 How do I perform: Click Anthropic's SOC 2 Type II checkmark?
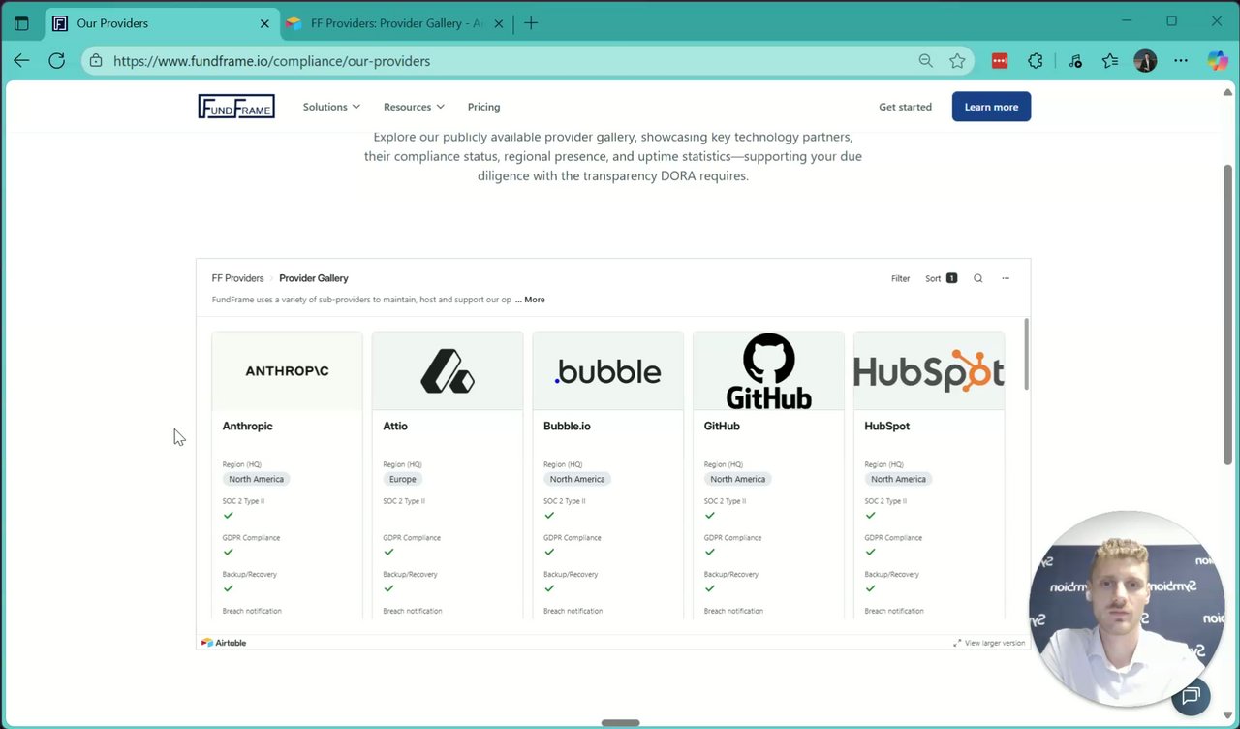point(229,515)
